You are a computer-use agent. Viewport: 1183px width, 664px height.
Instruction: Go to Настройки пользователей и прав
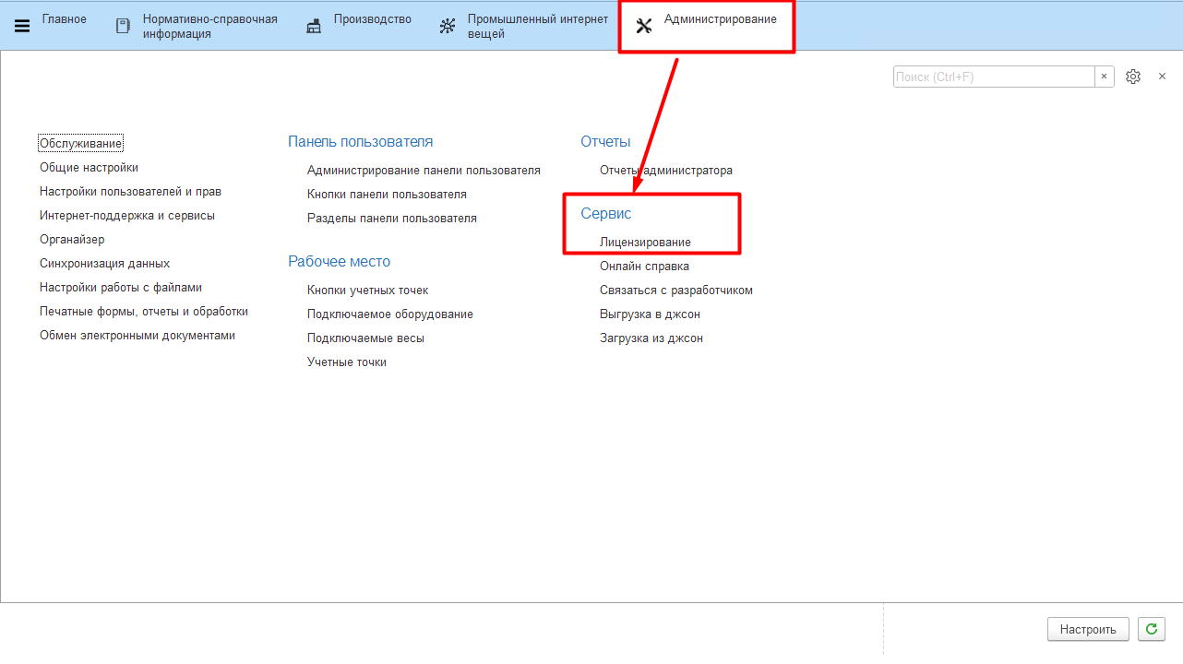click(x=130, y=192)
